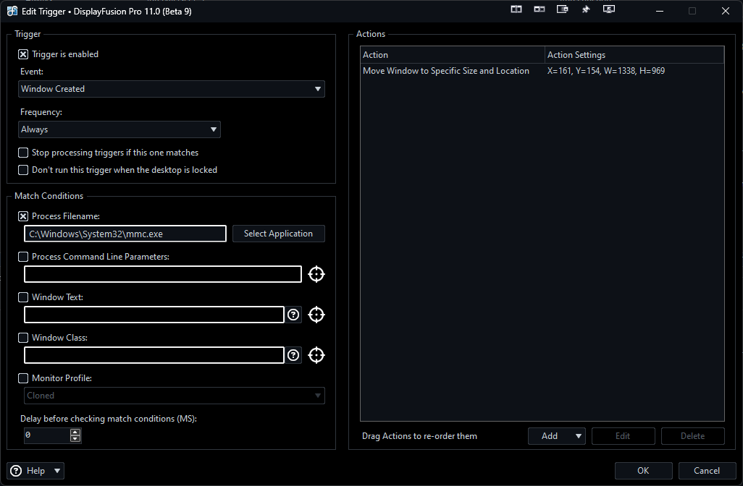743x486 pixels.
Task: Select the 'Move Window to Specific Size' action row
Action: click(446, 71)
